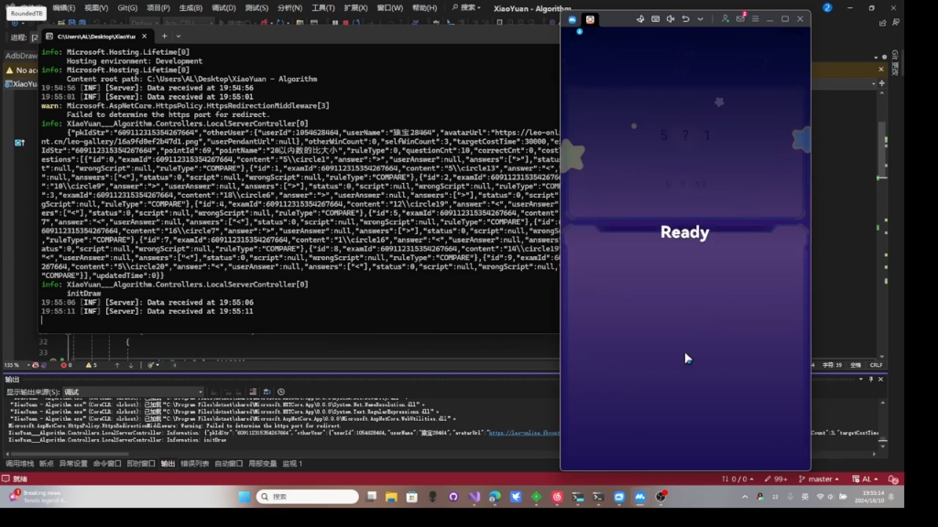
Task: Open the AL repository selector in status bar
Action: 865,479
